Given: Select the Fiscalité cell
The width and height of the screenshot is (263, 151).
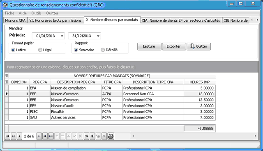Looking at the screenshot, I should point(76,112).
